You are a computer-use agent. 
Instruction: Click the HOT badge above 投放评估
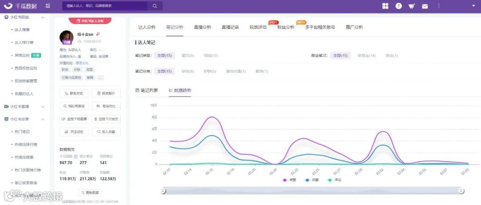tap(273, 22)
